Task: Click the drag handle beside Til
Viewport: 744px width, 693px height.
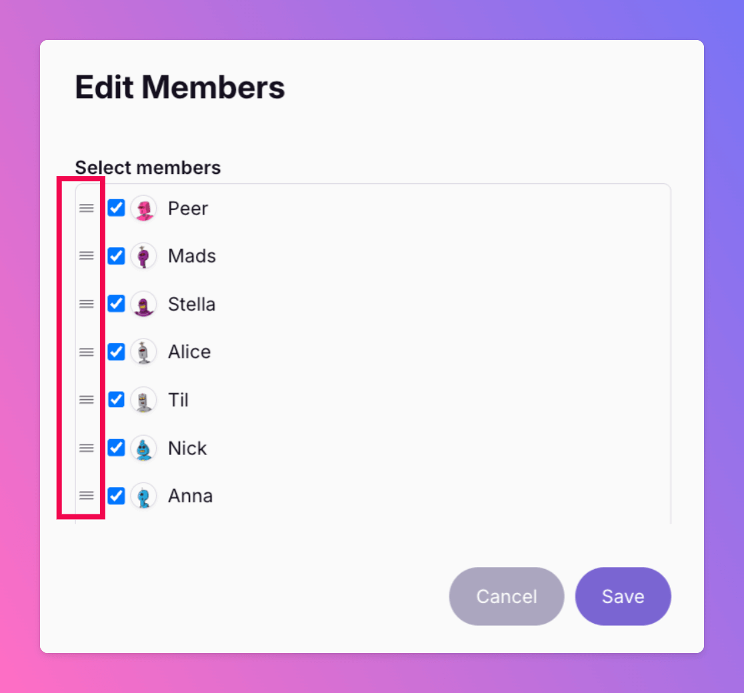Action: (x=87, y=400)
